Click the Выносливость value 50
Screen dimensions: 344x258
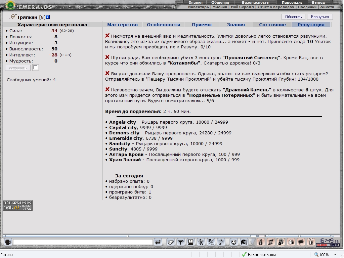(x=54, y=49)
